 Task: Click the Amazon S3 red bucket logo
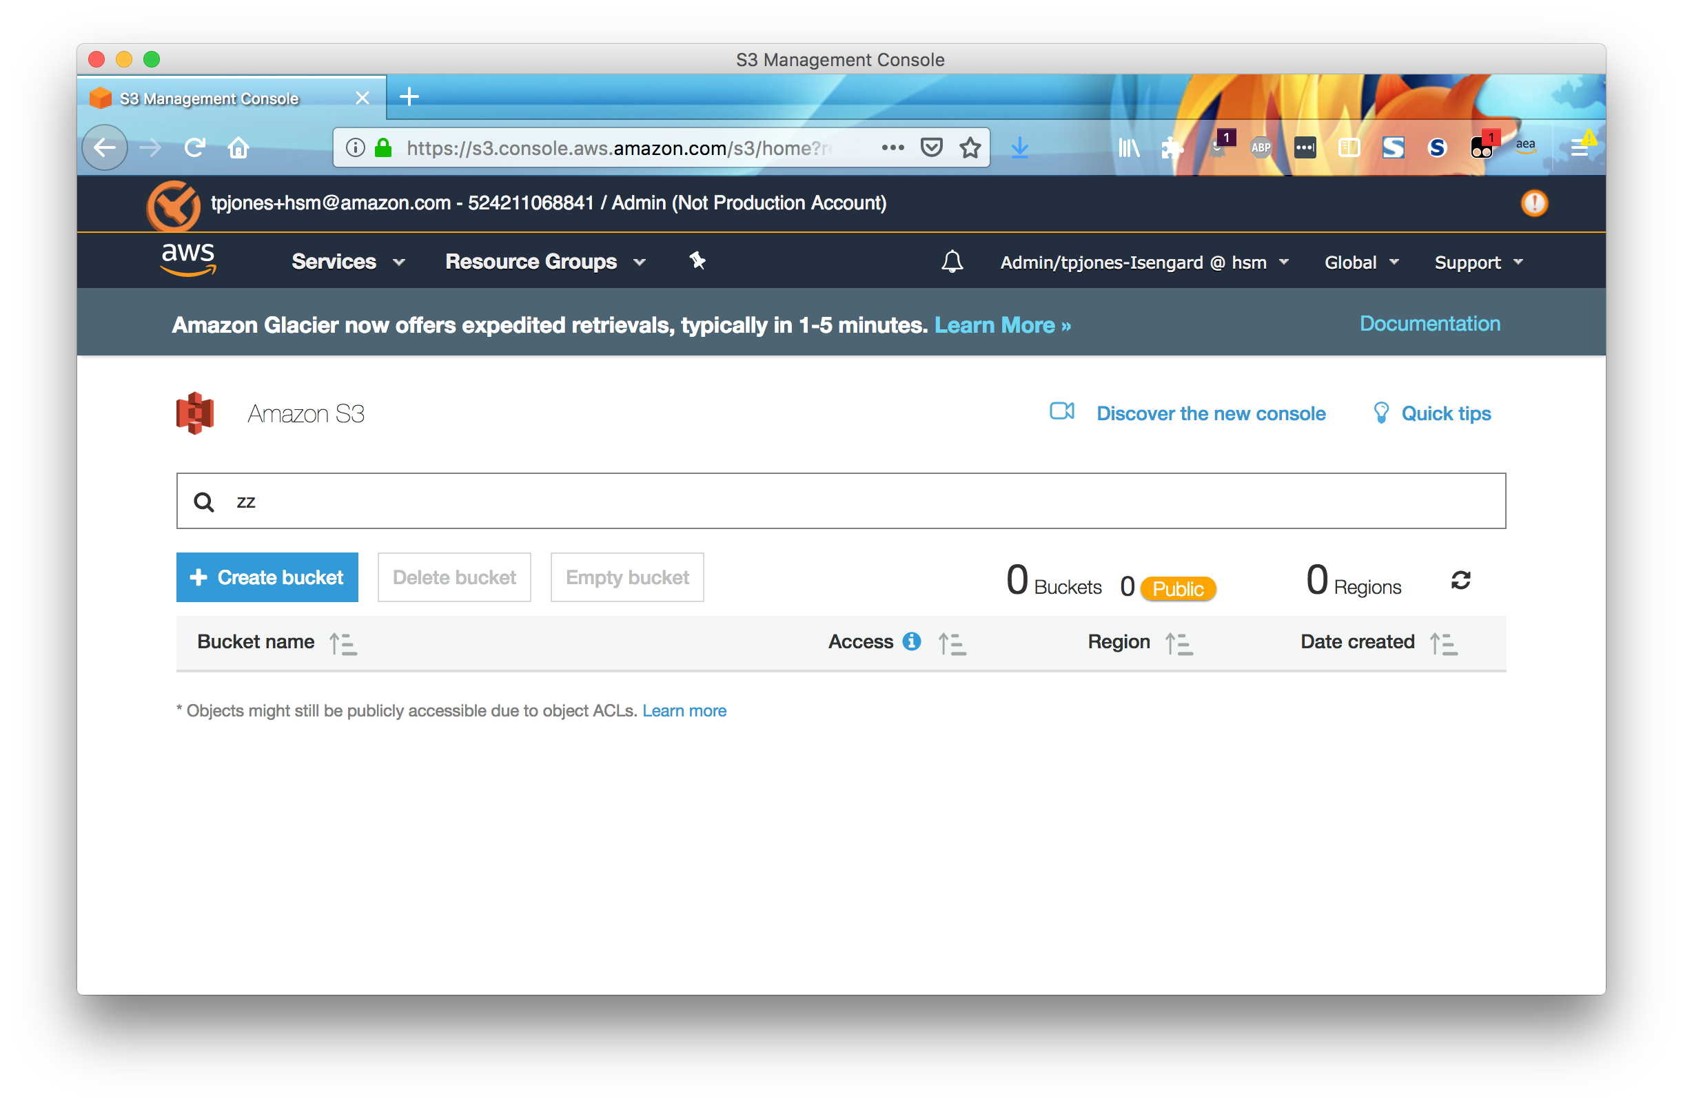195,413
